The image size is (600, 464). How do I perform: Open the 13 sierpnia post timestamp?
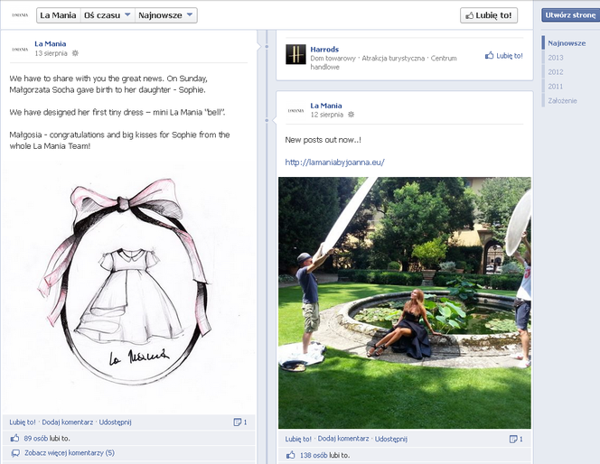coord(51,53)
